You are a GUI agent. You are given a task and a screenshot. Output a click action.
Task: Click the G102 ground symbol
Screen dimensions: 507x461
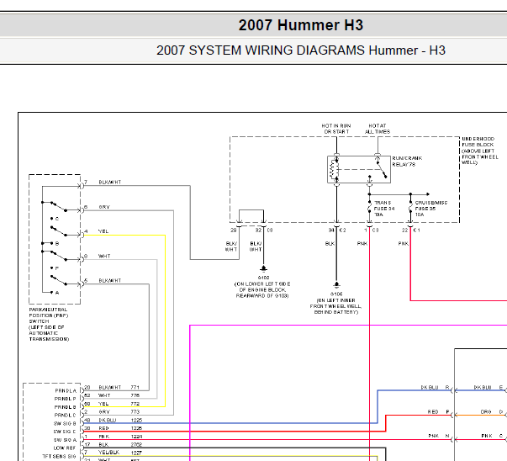[263, 268]
